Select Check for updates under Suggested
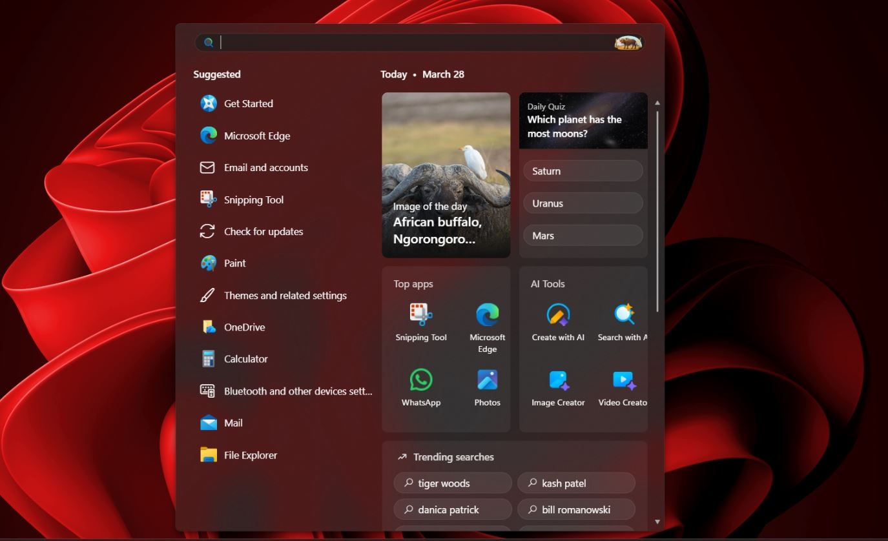888x541 pixels. [263, 231]
